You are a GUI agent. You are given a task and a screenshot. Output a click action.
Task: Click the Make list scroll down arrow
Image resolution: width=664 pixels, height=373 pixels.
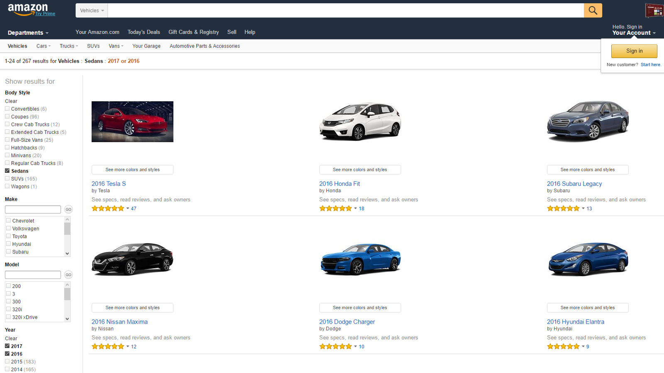pos(67,253)
